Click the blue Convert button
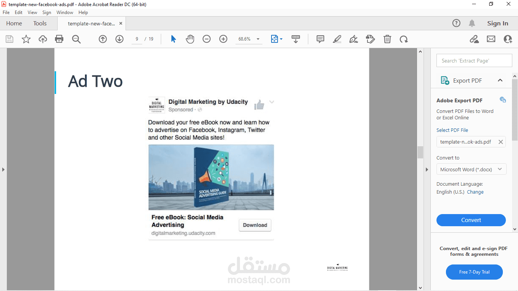Viewport: 518px width, 291px height. pyautogui.click(x=471, y=220)
